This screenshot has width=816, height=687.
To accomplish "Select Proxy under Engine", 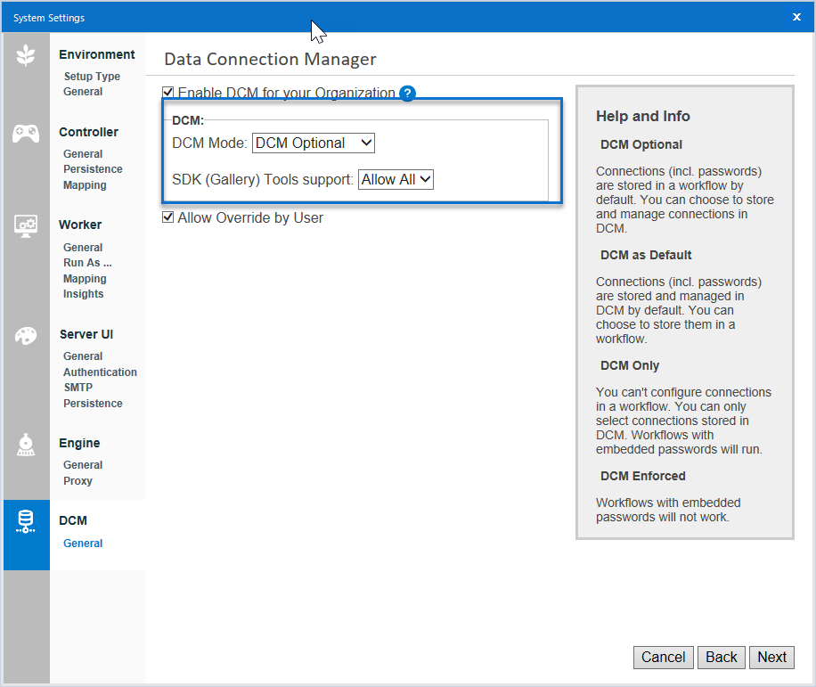I will pos(78,480).
